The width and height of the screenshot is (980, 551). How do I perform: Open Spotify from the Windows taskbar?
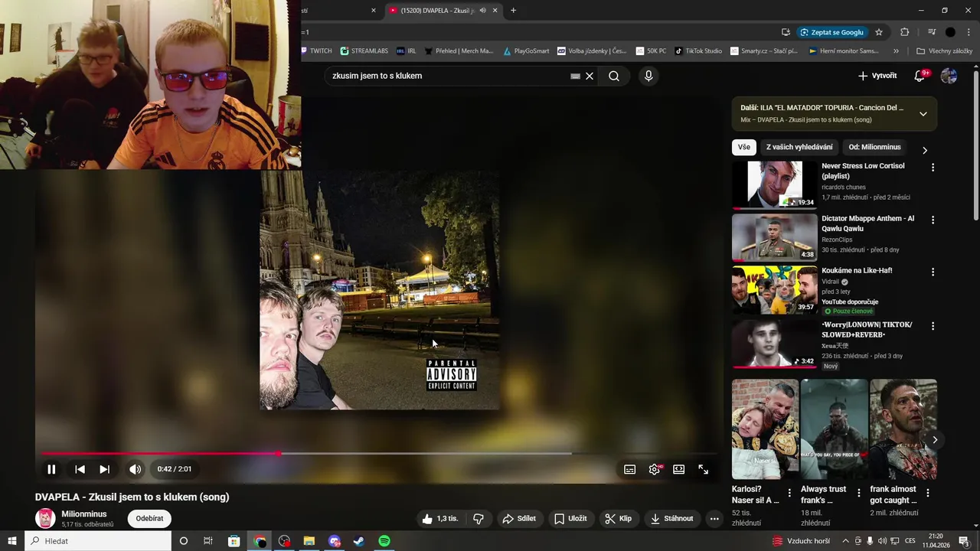click(x=384, y=541)
